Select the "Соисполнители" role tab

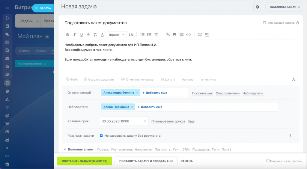pyautogui.click(x=228, y=93)
